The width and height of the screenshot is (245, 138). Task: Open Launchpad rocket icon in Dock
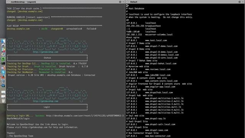pyautogui.click(x=3, y=46)
